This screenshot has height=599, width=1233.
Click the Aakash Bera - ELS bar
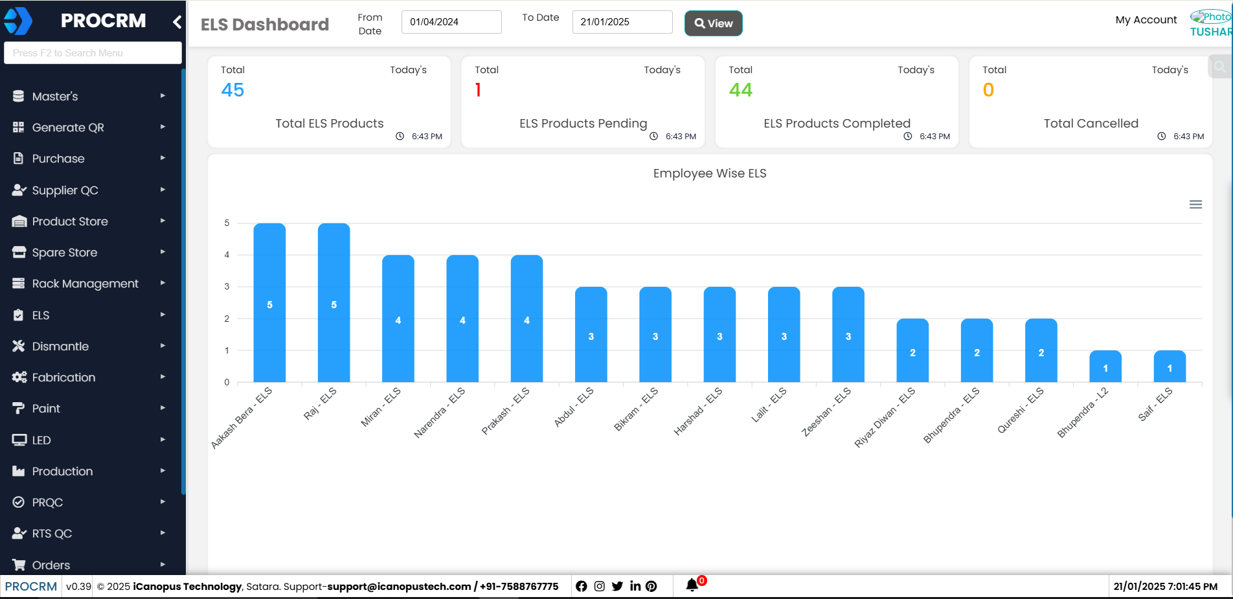click(x=269, y=303)
